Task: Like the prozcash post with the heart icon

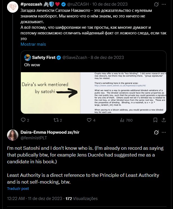Action: [x=89, y=120]
